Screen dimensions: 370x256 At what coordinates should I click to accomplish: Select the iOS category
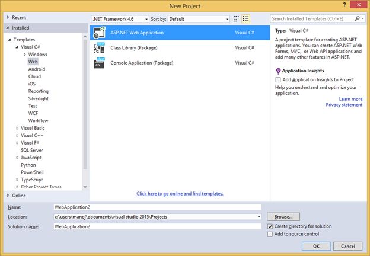click(32, 84)
